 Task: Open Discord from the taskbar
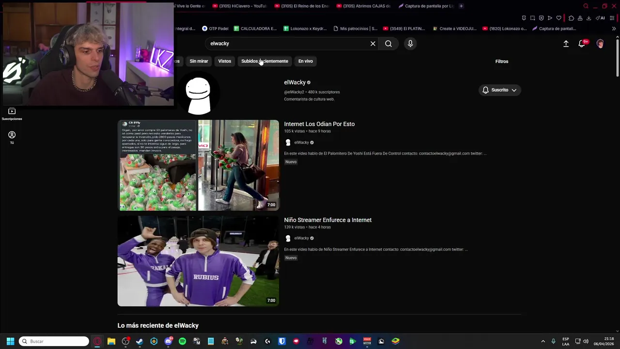coord(168,341)
